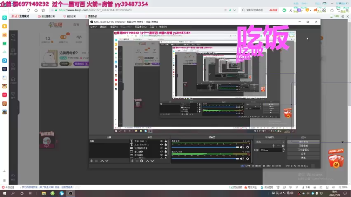The width and height of the screenshot is (351, 197).
Task: Toggle visibility of the game capture source
Action: tap(161, 155)
